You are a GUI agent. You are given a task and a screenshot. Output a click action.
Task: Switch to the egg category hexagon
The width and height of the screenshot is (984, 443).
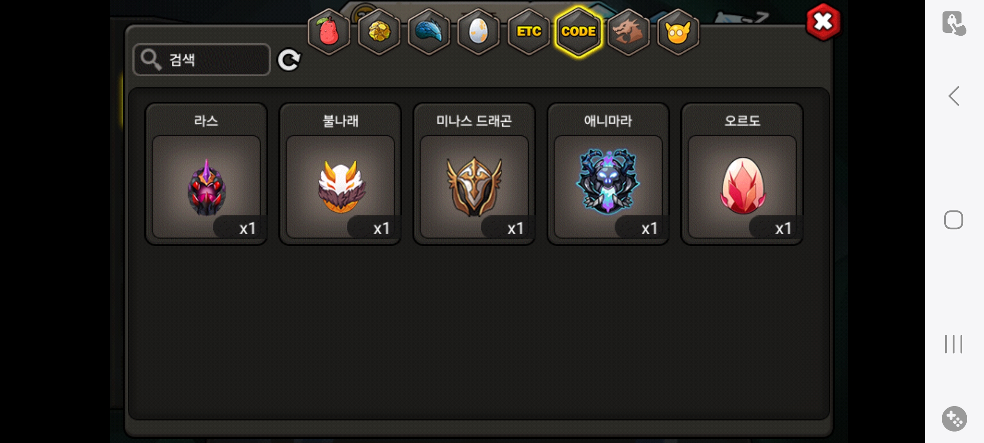point(478,32)
